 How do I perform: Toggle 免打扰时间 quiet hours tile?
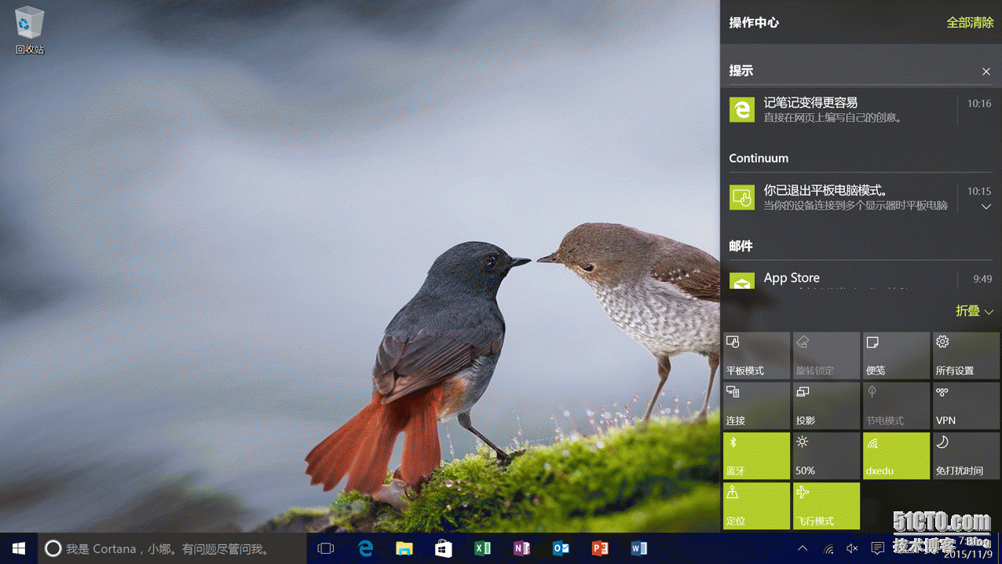(966, 456)
